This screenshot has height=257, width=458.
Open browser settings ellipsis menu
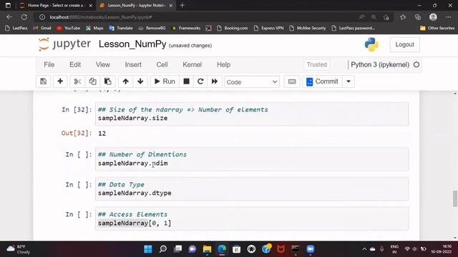click(449, 17)
